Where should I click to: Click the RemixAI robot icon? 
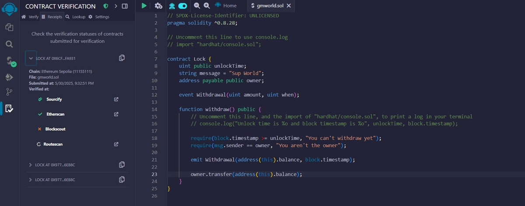pos(172,6)
